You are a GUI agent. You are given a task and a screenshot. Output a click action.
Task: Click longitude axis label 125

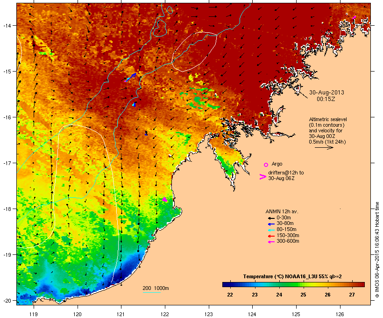(296, 314)
